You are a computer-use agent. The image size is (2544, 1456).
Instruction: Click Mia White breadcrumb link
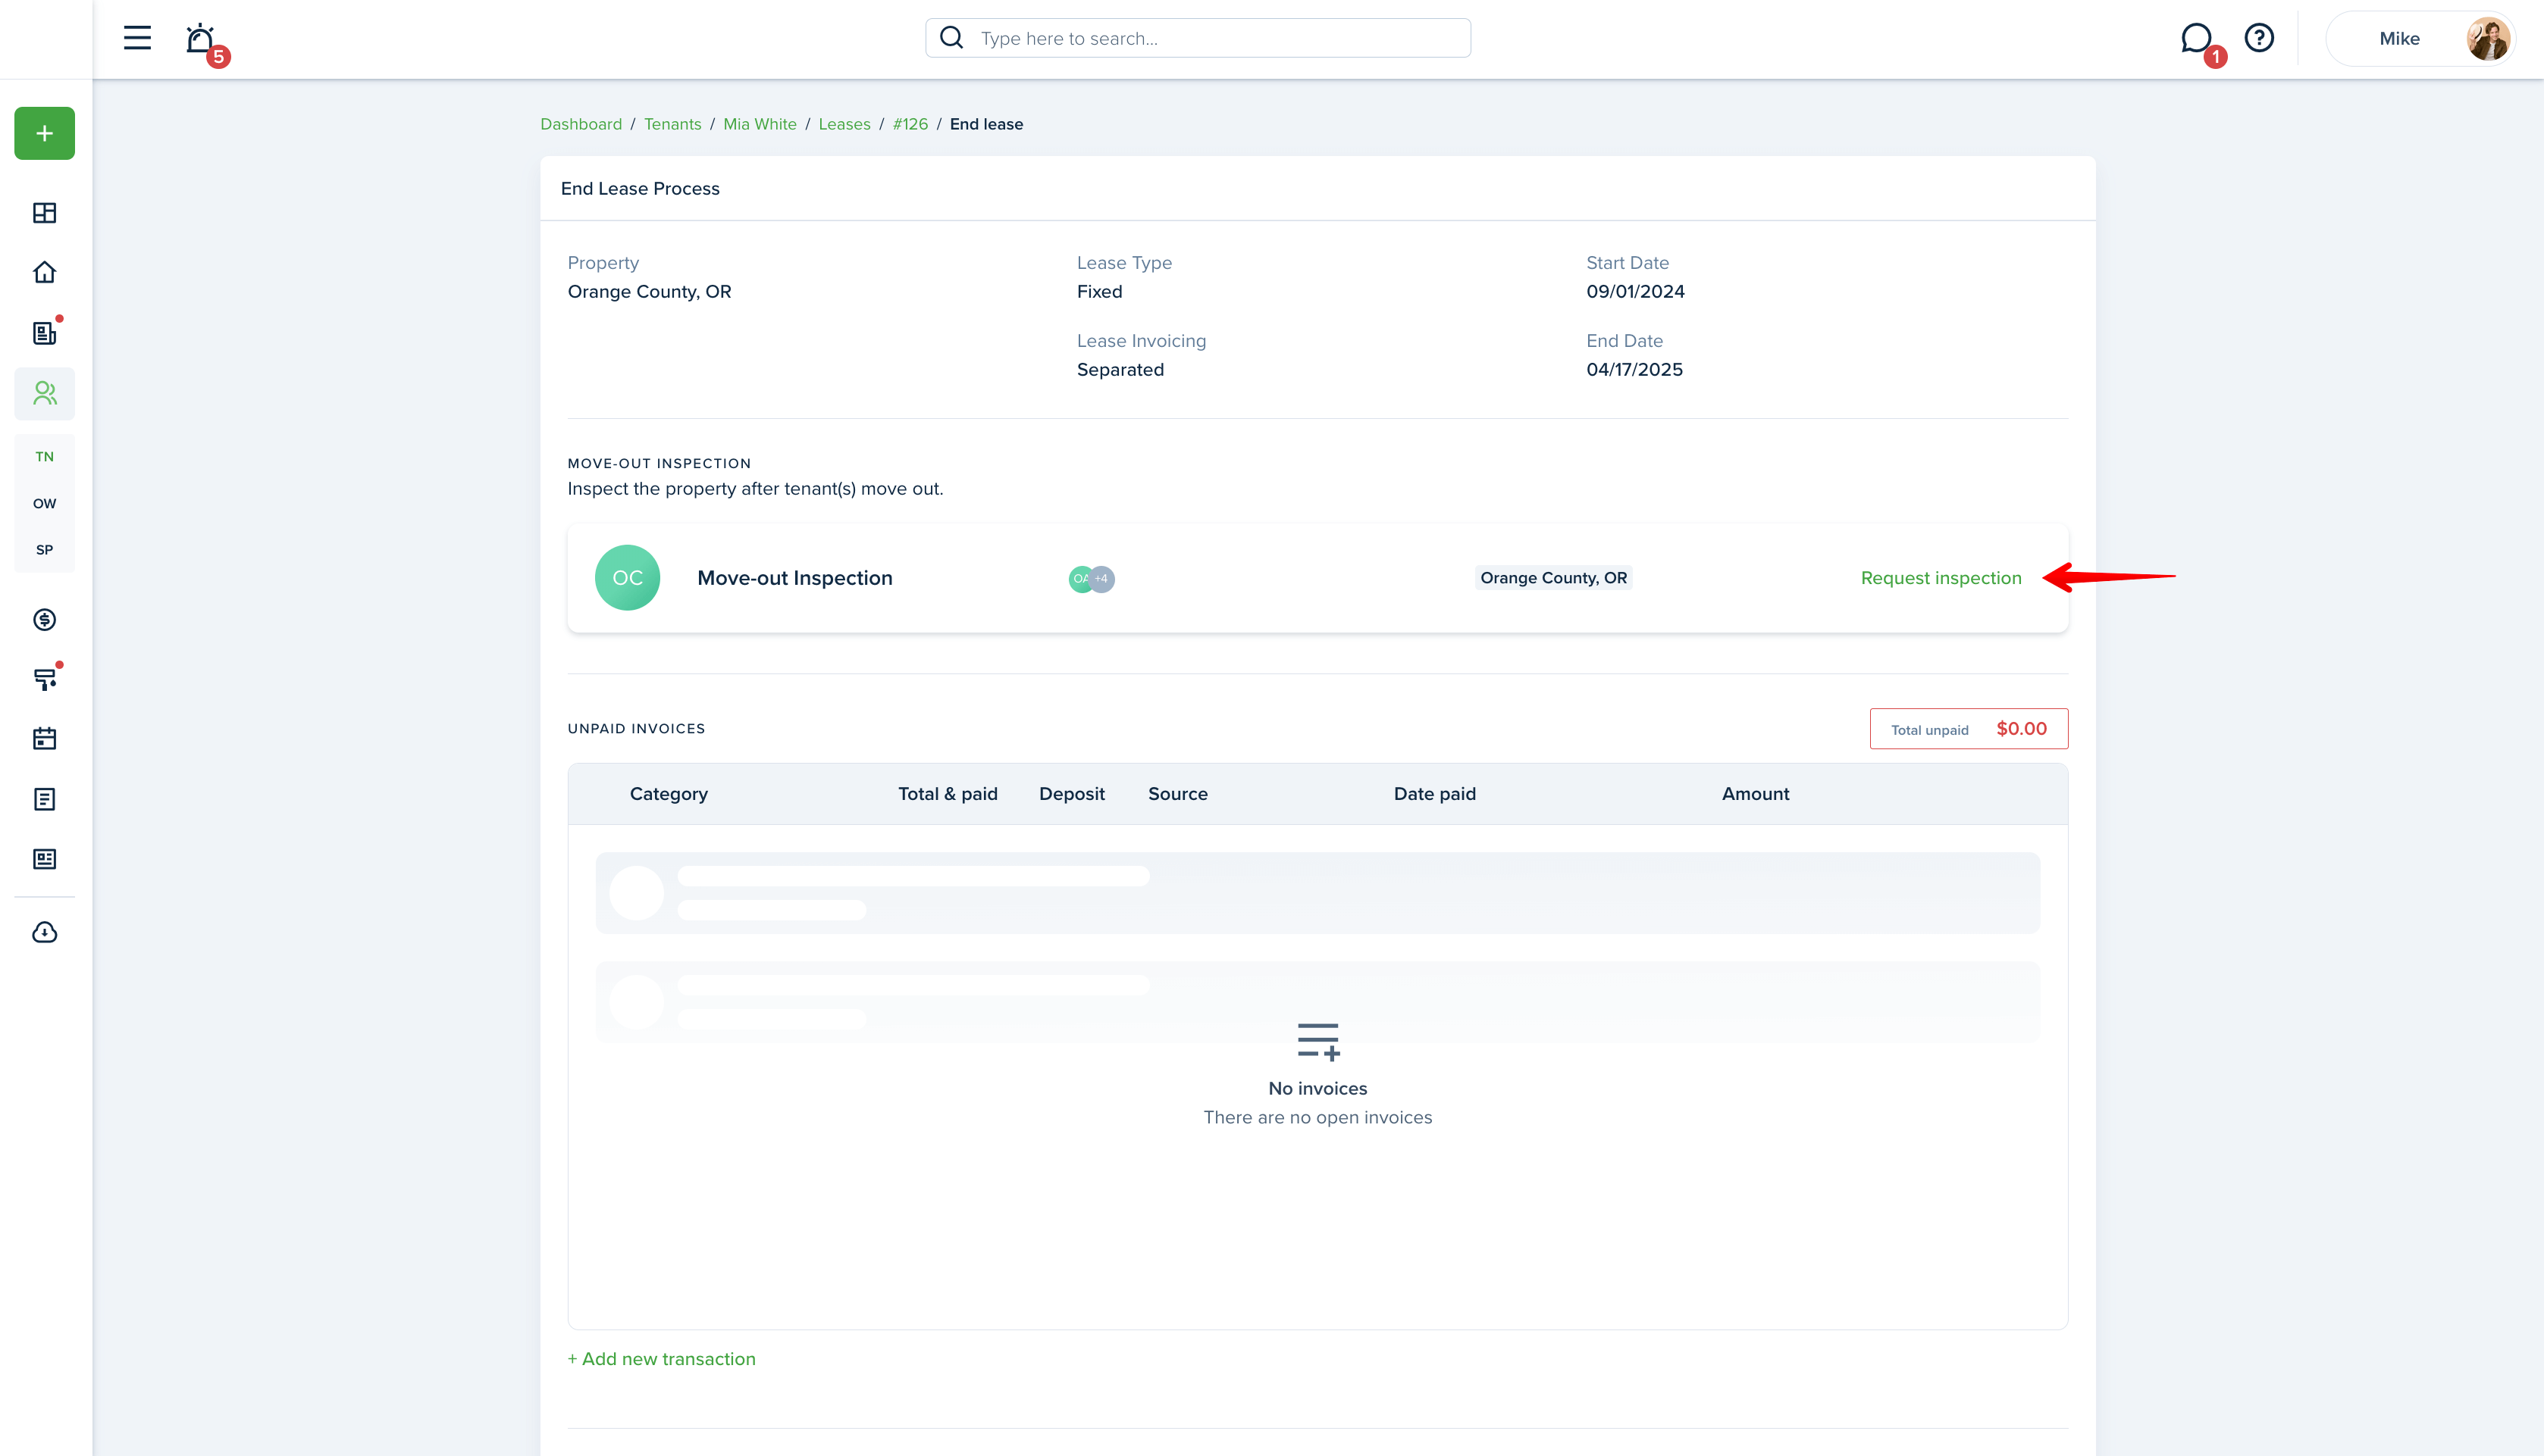[760, 124]
